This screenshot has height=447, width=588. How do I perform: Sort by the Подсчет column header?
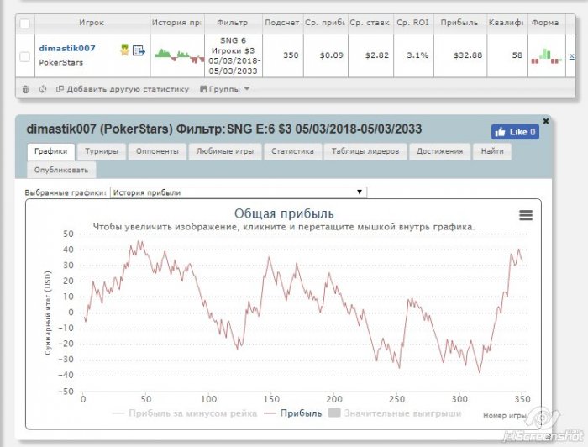(x=282, y=23)
